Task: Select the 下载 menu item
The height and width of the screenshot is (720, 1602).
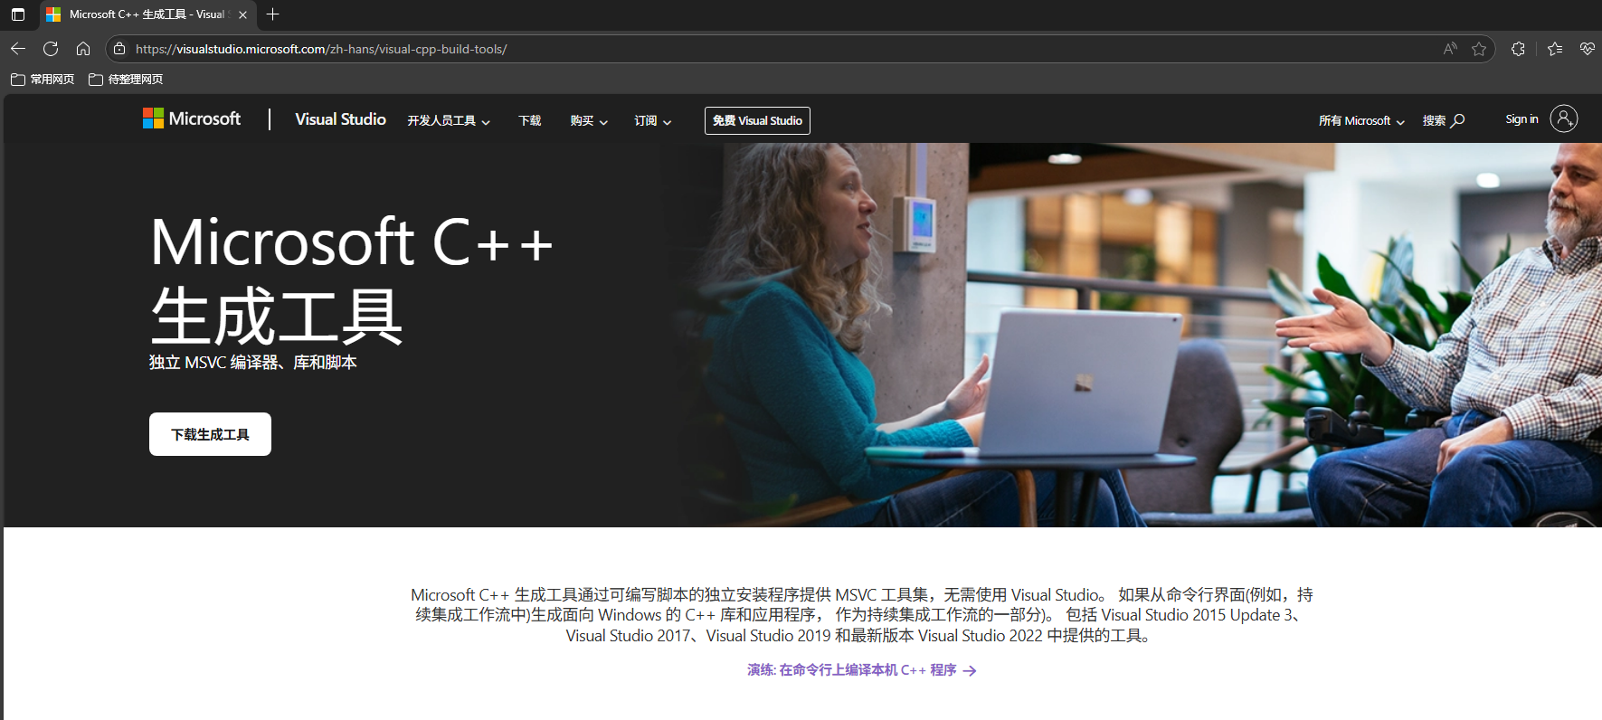Action: pyautogui.click(x=529, y=121)
